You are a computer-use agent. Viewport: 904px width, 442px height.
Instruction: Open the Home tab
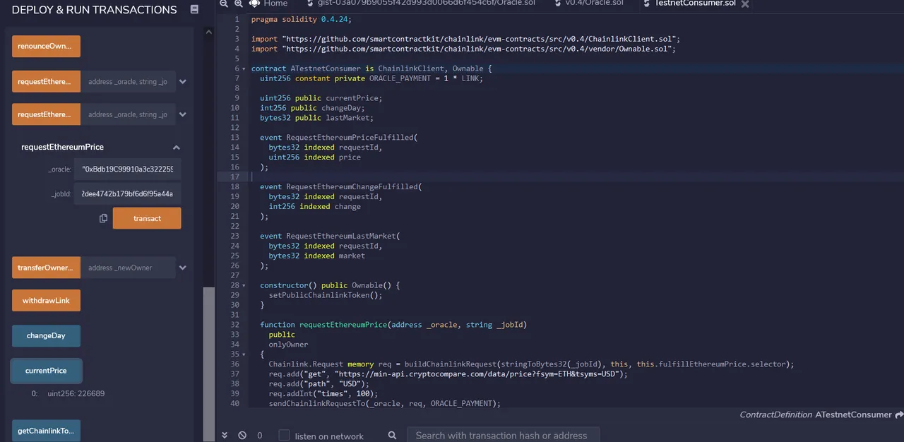[268, 4]
